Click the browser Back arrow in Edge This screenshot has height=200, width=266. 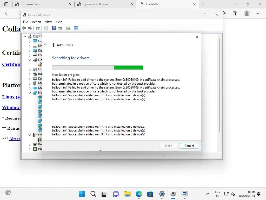point(7,13)
